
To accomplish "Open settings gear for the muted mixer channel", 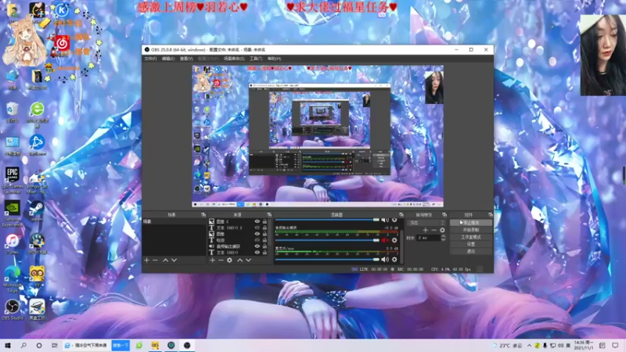I will click(x=394, y=240).
